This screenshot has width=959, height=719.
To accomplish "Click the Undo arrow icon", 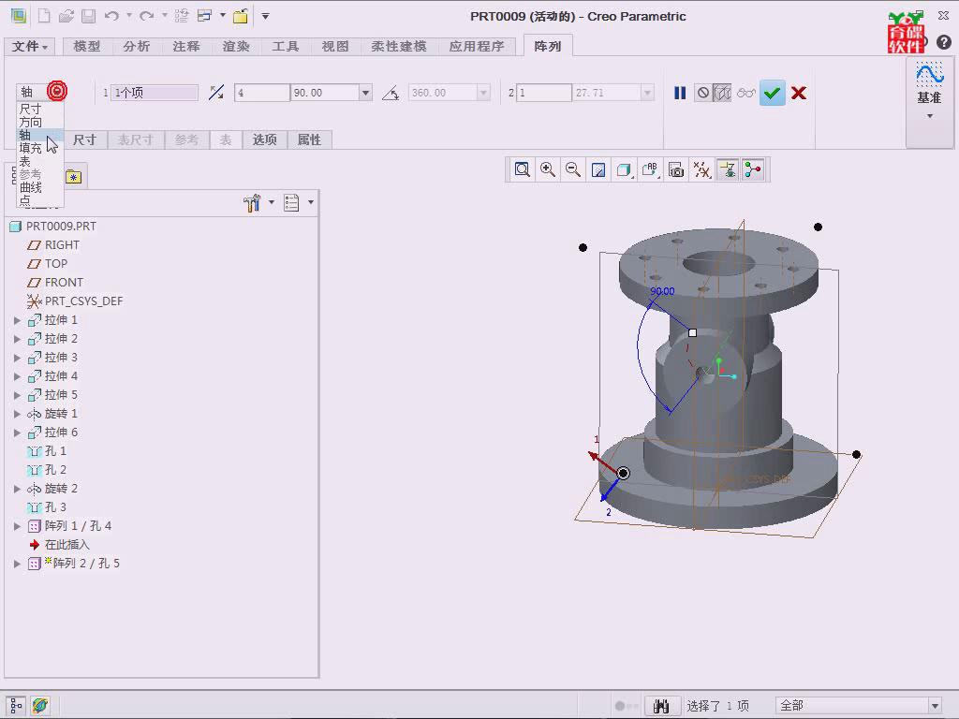I will coord(111,16).
